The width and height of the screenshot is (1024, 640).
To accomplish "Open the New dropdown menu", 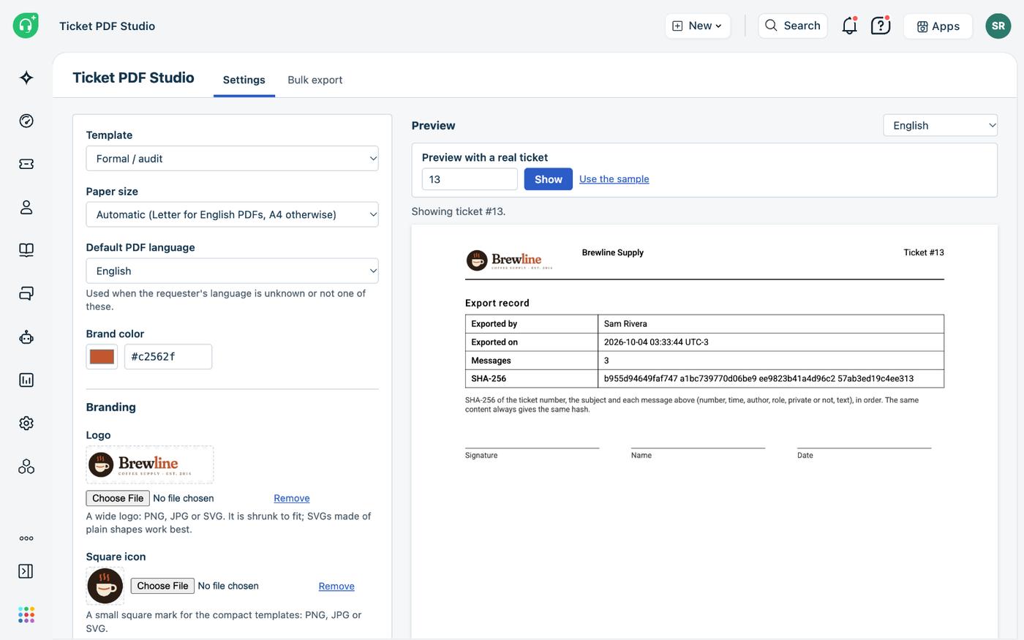I will coord(697,26).
